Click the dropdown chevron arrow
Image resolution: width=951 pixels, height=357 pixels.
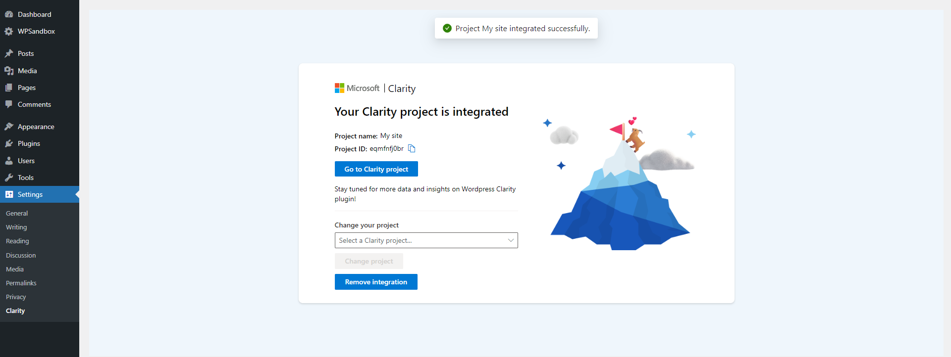point(511,240)
